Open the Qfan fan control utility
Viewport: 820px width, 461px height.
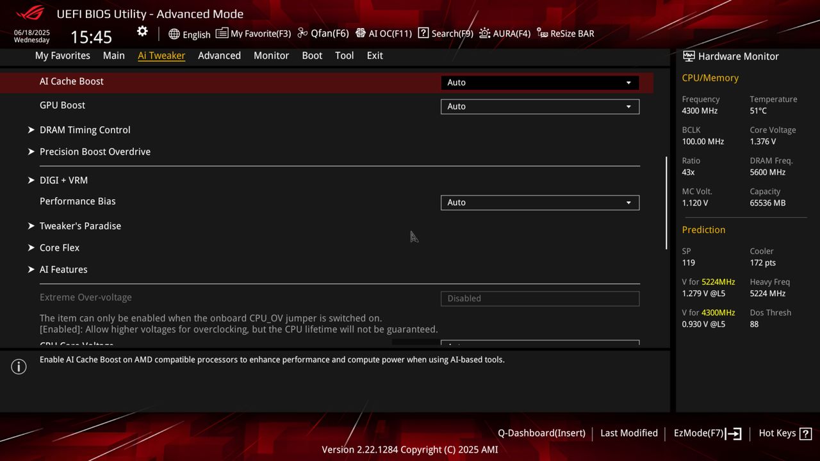323,33
